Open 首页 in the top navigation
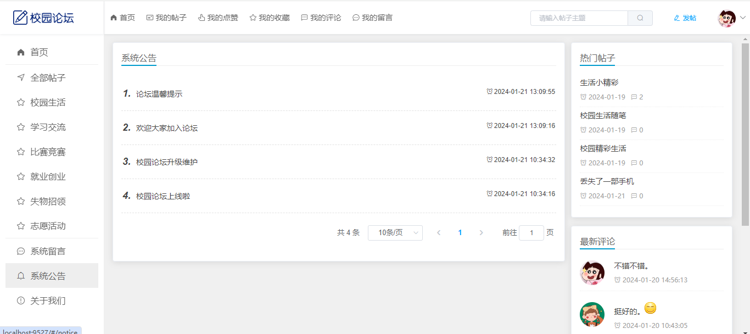750x334 pixels. [x=122, y=18]
